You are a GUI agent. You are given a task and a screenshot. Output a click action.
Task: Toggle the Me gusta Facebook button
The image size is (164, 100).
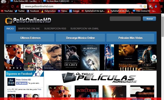coord(22,83)
